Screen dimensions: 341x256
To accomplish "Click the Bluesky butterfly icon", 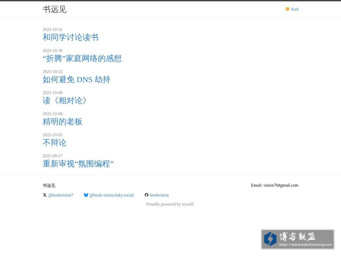I will [x=86, y=195].
